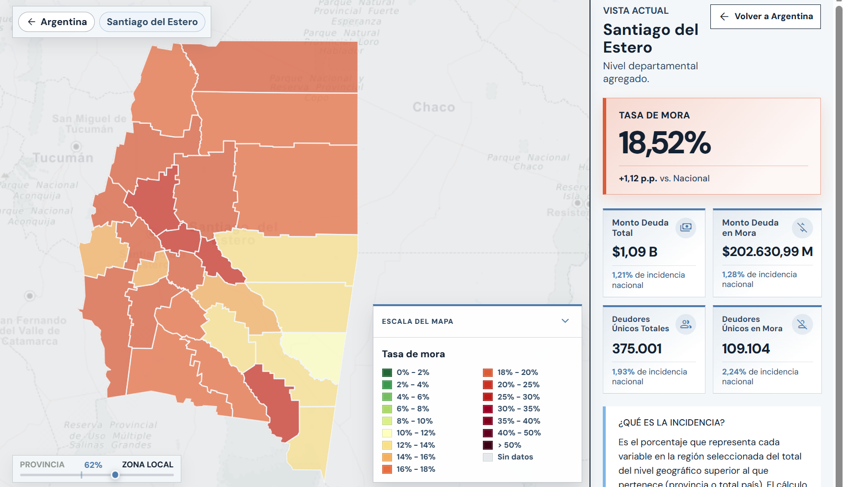This screenshot has height=487, width=843.
Task: Go back via the Argentina breadcrumb
Action: [x=56, y=22]
